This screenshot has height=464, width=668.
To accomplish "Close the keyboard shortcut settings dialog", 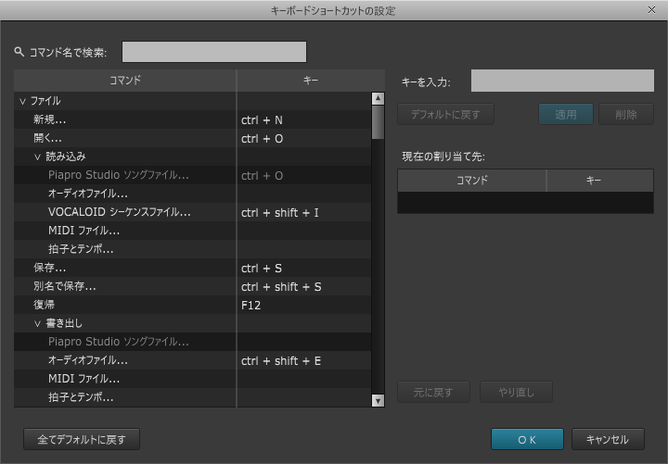I will [653, 10].
